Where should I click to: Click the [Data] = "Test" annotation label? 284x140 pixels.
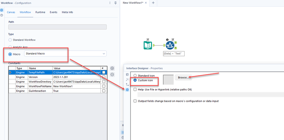point(174,54)
